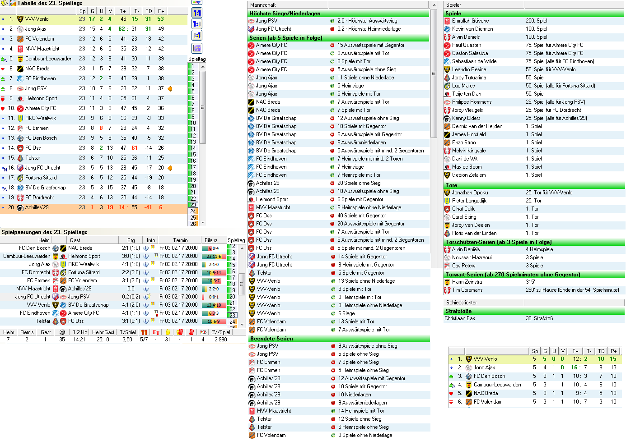Click the "Erg" column header in the pairings list

(x=131, y=240)
